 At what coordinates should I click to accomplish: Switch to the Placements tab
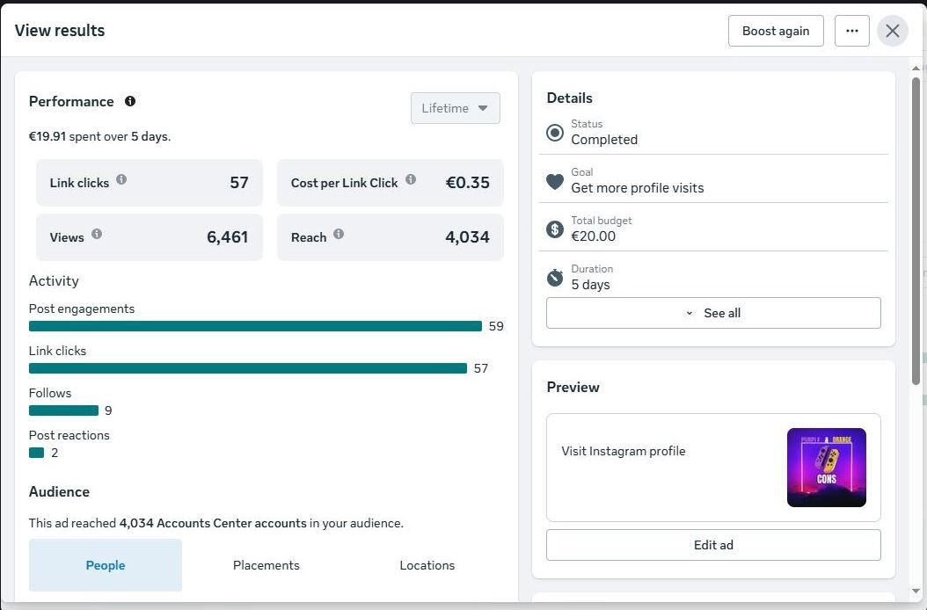(266, 565)
